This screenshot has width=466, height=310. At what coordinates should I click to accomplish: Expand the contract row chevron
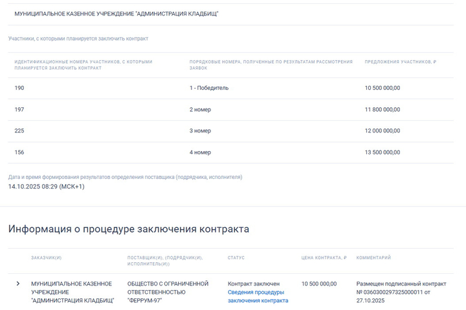tap(18, 284)
